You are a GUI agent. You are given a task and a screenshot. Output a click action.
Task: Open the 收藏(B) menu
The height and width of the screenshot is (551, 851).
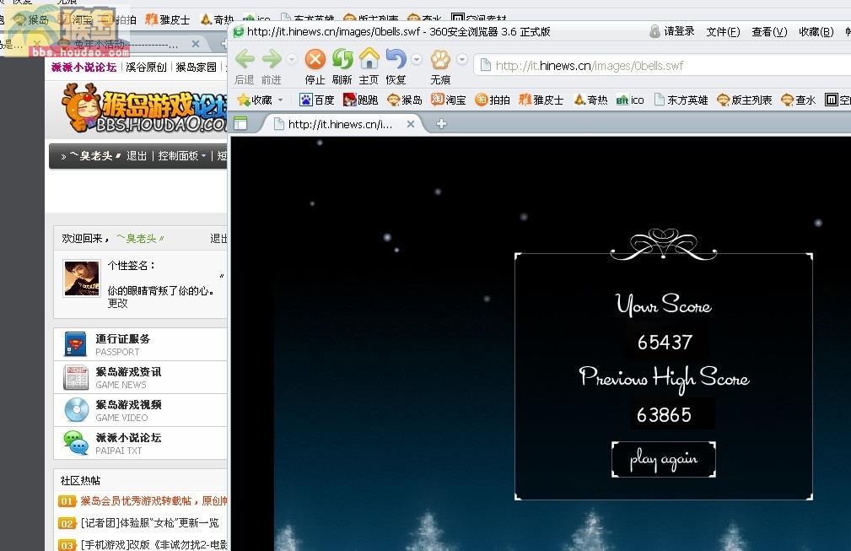816,31
